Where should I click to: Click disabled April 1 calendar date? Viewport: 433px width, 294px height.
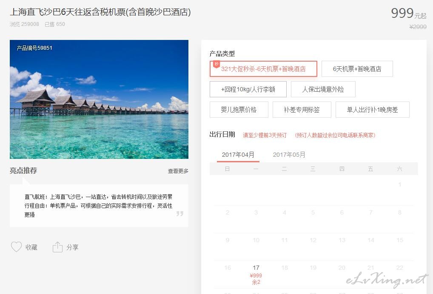click(399, 184)
